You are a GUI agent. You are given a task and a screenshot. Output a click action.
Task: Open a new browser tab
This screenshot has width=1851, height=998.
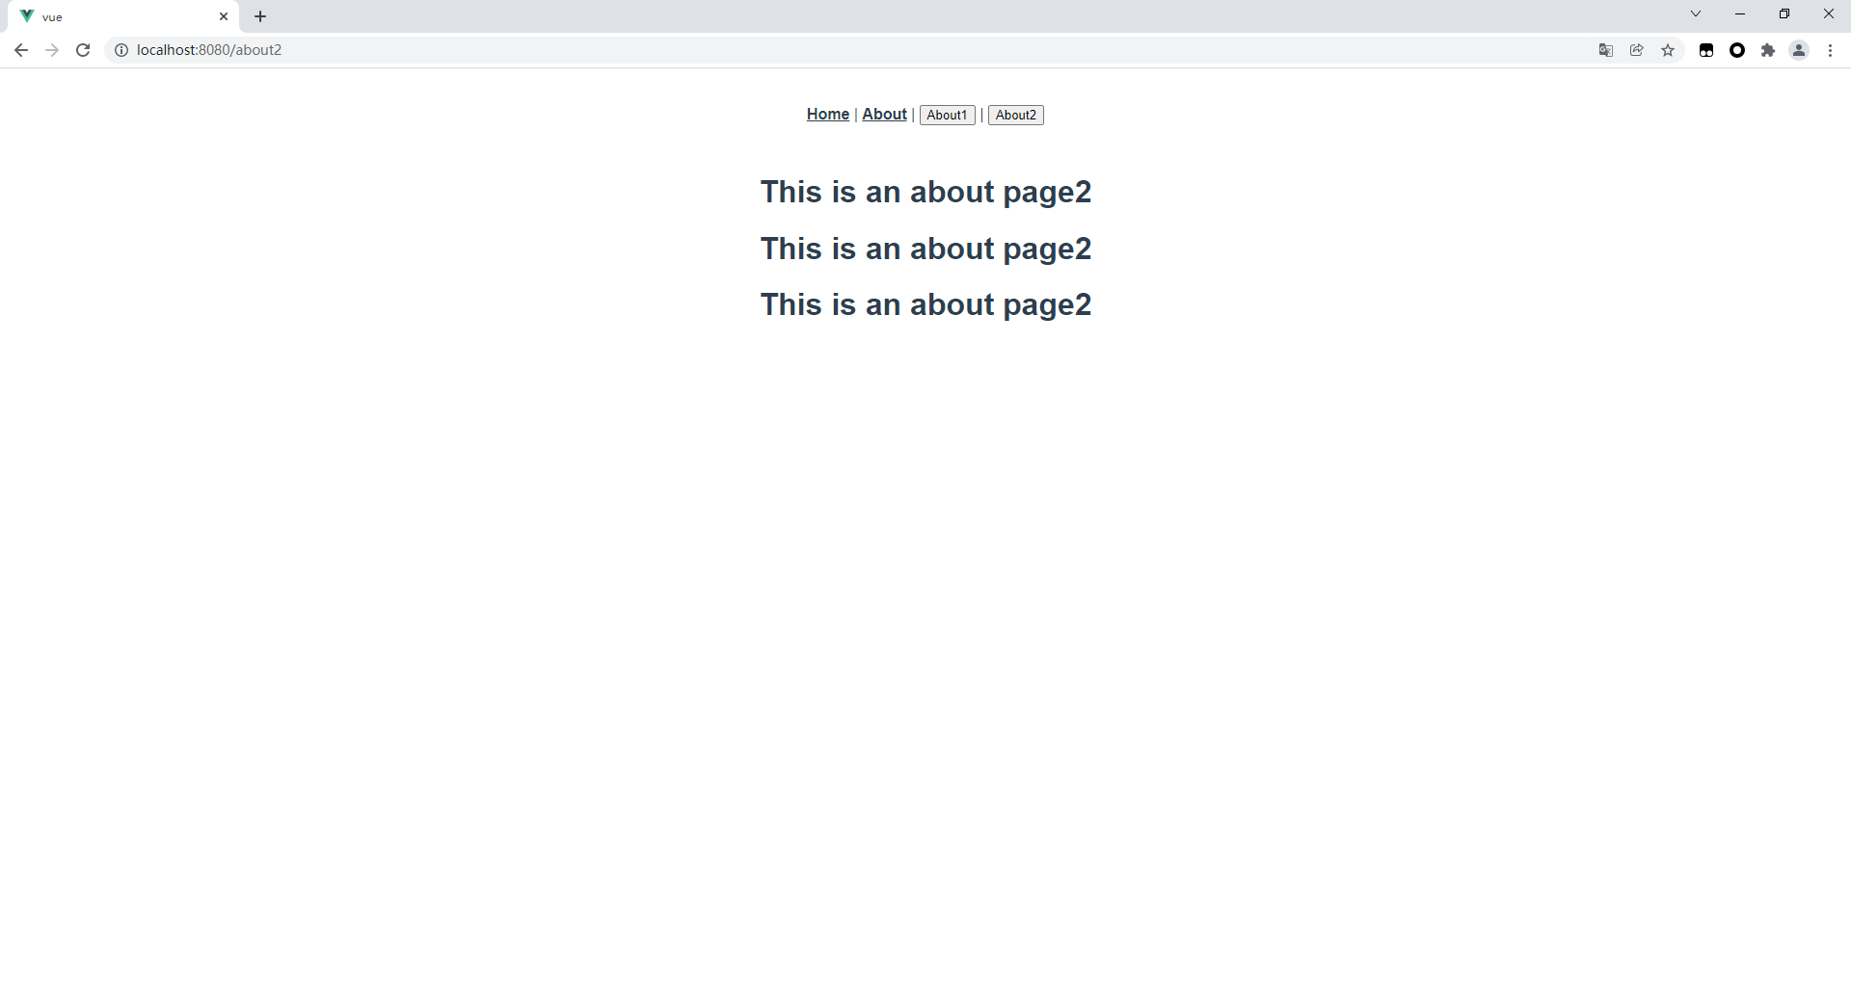[260, 16]
